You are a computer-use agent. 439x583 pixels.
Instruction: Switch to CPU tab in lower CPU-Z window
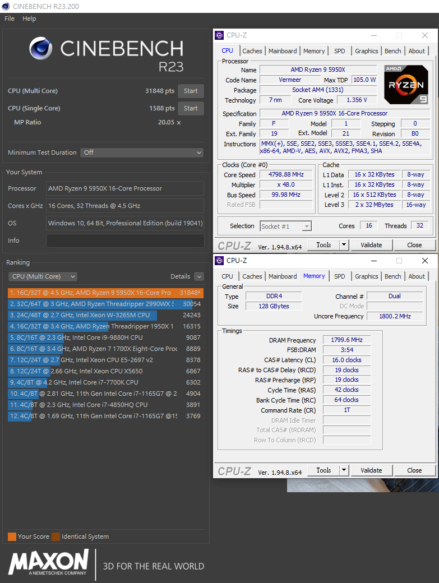tap(228, 276)
